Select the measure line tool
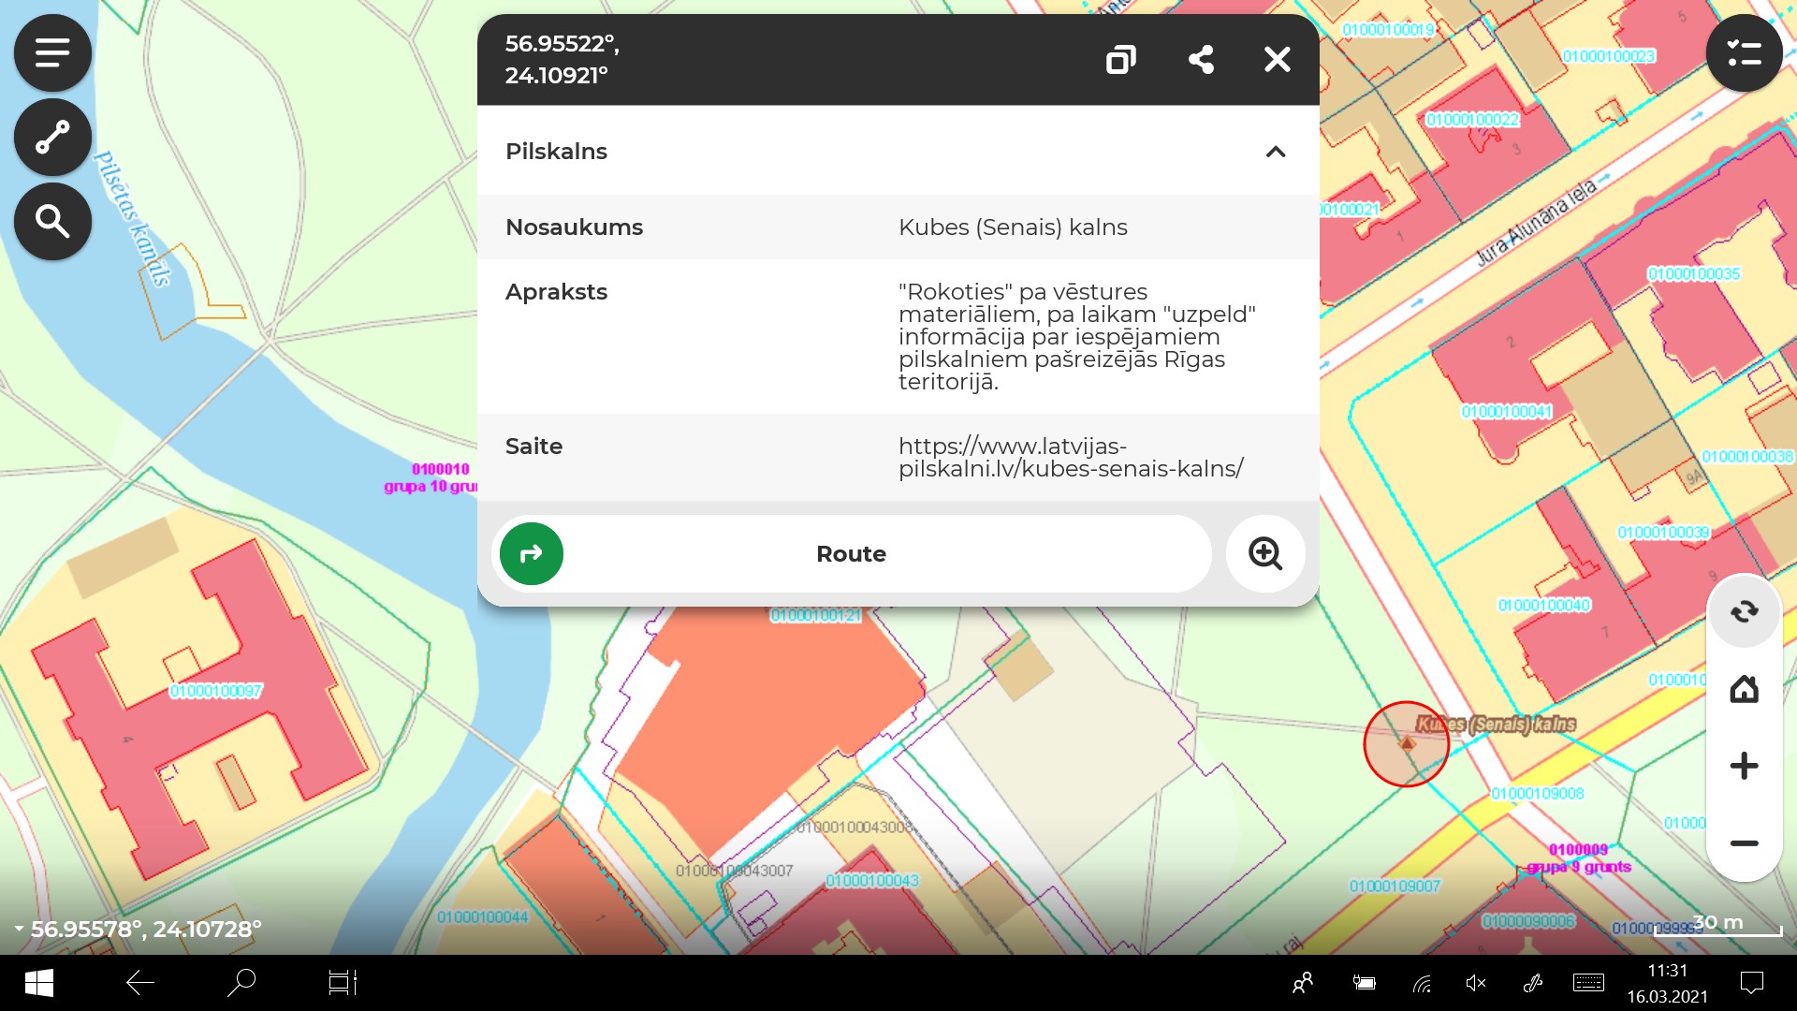This screenshot has height=1011, width=1797. click(52, 138)
